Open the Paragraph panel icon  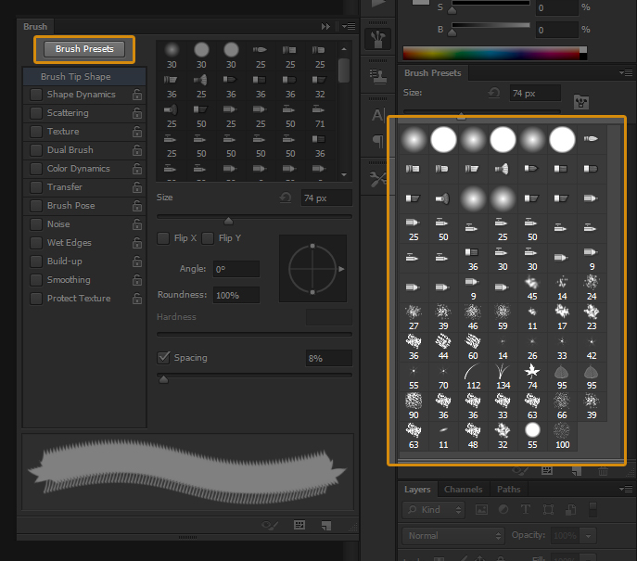click(378, 141)
